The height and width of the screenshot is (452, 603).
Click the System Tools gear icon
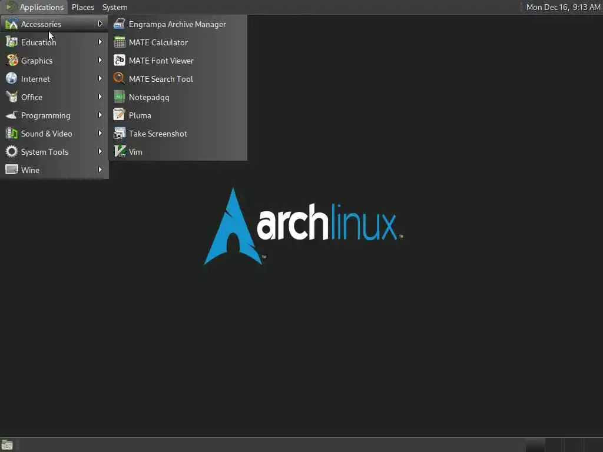click(x=12, y=151)
